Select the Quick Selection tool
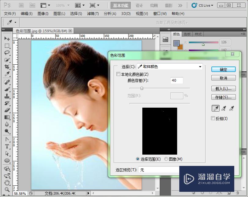 click(x=7, y=60)
